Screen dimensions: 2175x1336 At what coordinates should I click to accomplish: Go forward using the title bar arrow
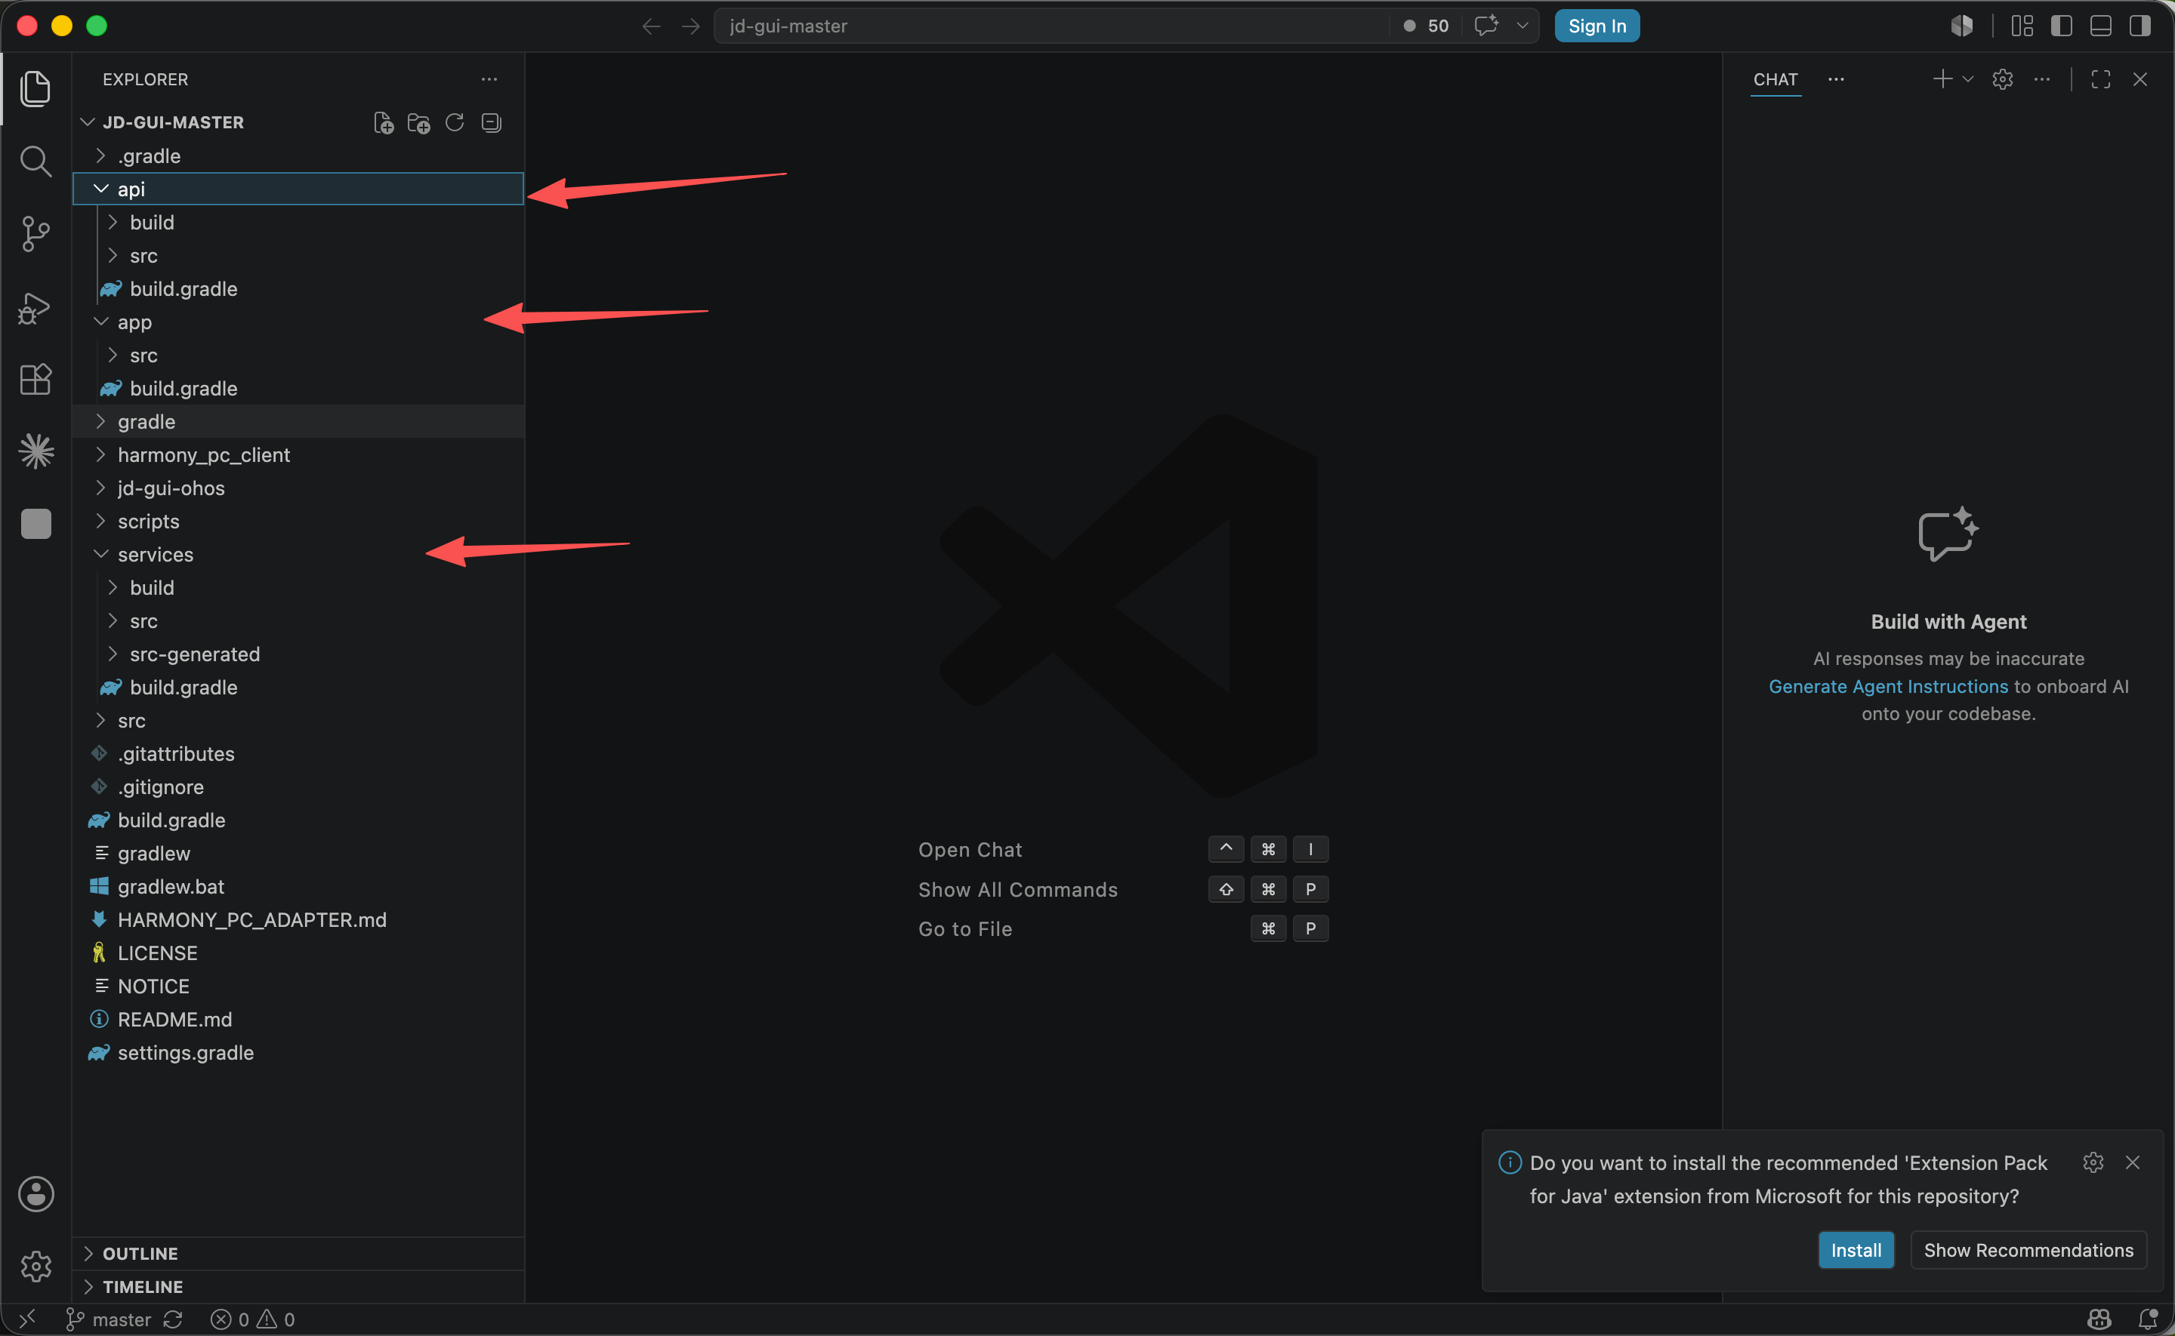coord(691,26)
